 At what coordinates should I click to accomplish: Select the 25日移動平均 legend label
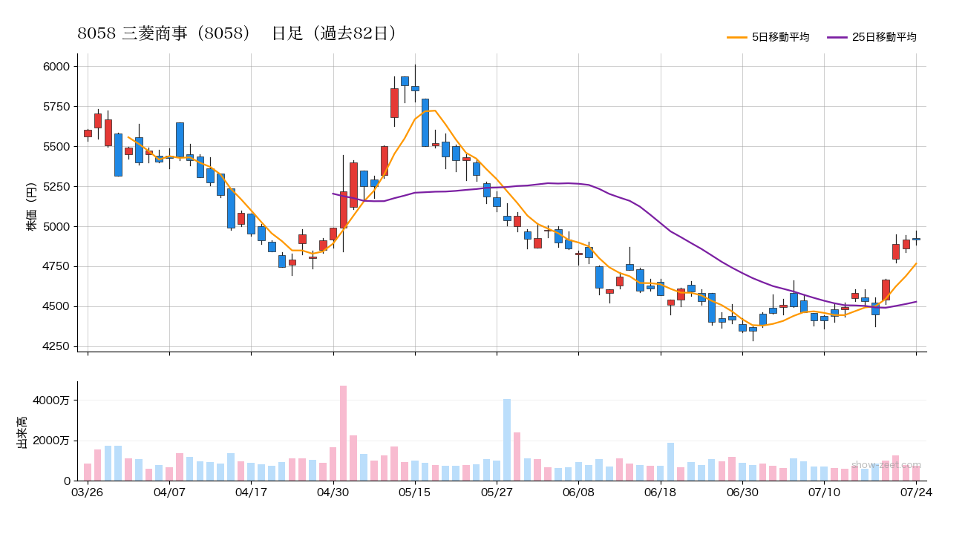884,37
